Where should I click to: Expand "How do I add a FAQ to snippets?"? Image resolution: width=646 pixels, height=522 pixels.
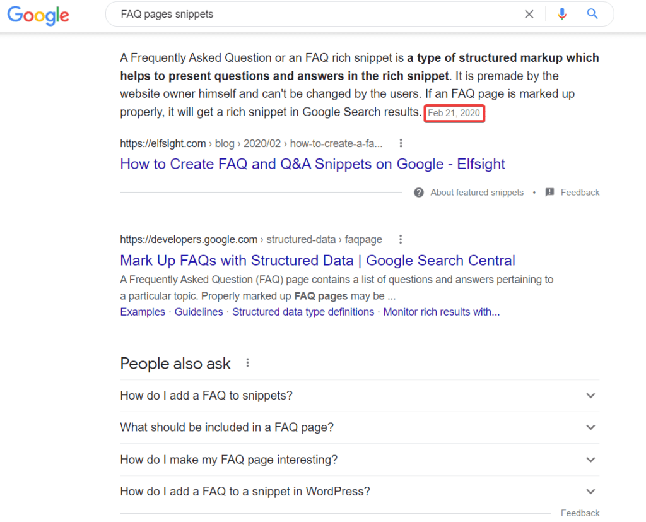[590, 396]
